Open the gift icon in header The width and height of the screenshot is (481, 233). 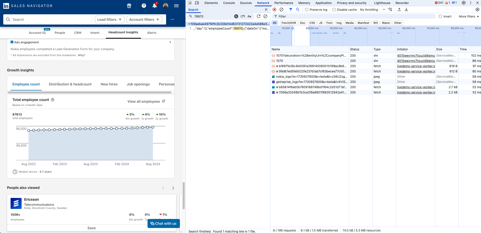click(x=129, y=6)
